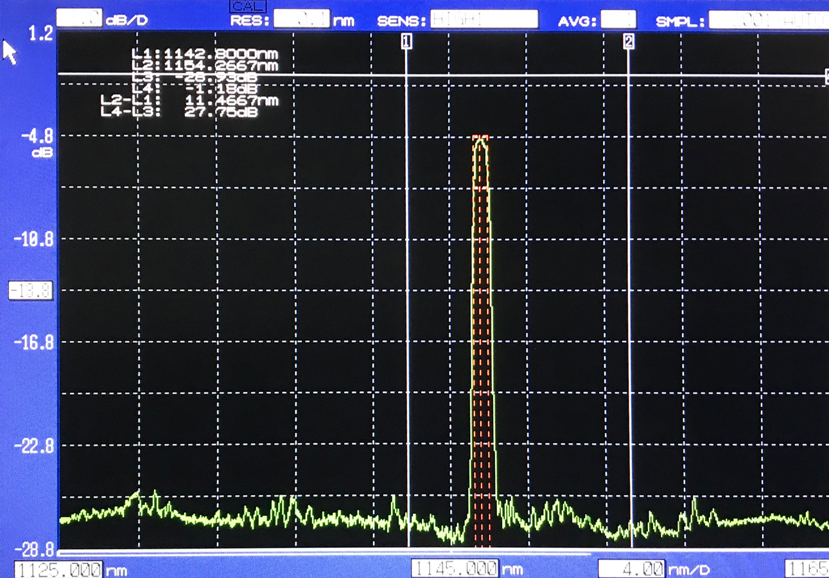Open the SMPL sampling points field

click(768, 21)
